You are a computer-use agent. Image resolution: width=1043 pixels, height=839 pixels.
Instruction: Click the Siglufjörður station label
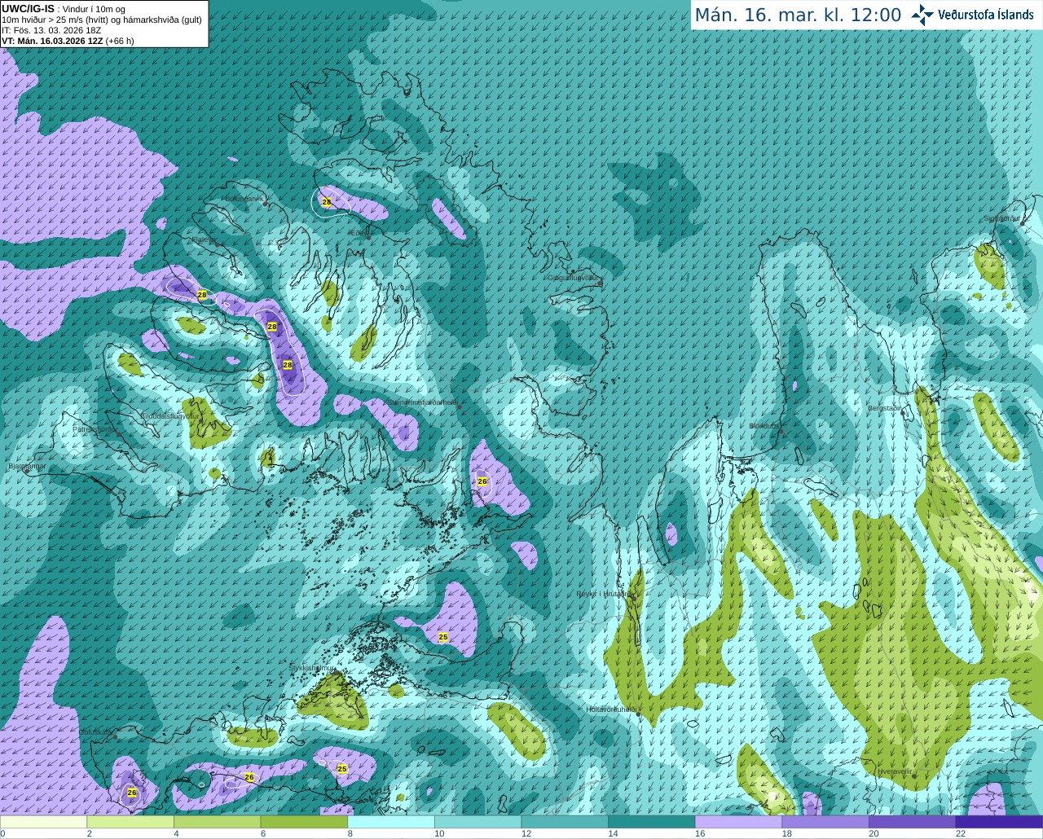pyautogui.click(x=1002, y=218)
